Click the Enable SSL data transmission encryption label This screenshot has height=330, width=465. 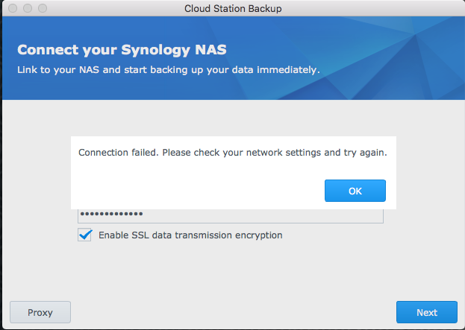[190, 235]
